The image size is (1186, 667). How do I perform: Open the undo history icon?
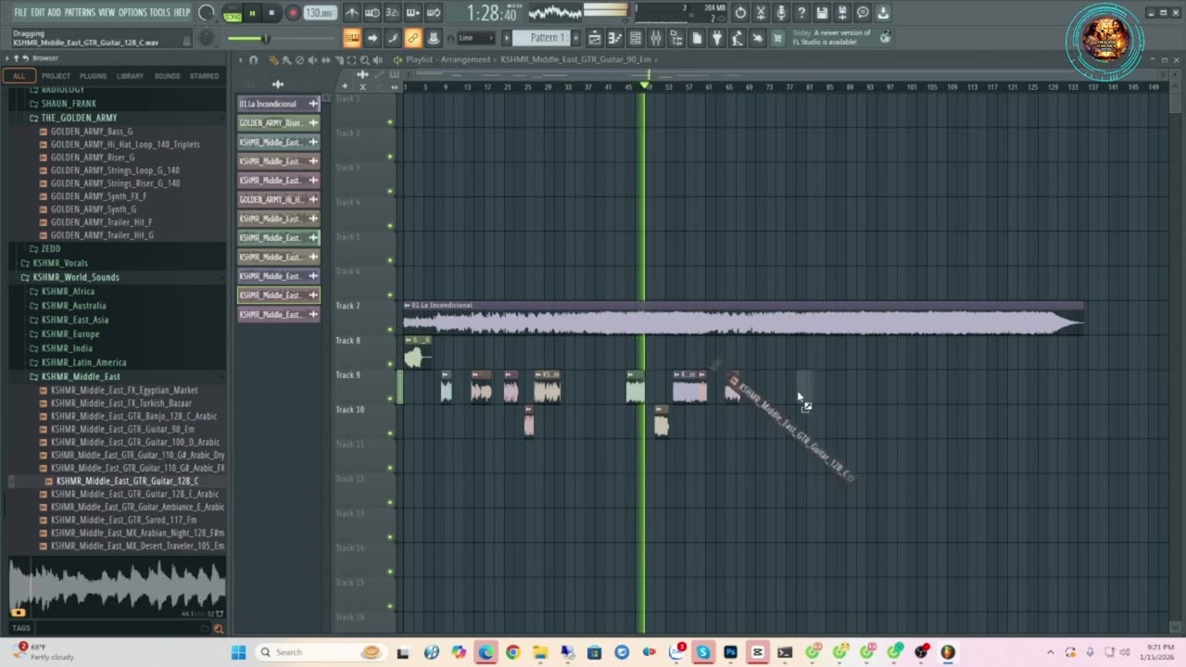pos(740,13)
